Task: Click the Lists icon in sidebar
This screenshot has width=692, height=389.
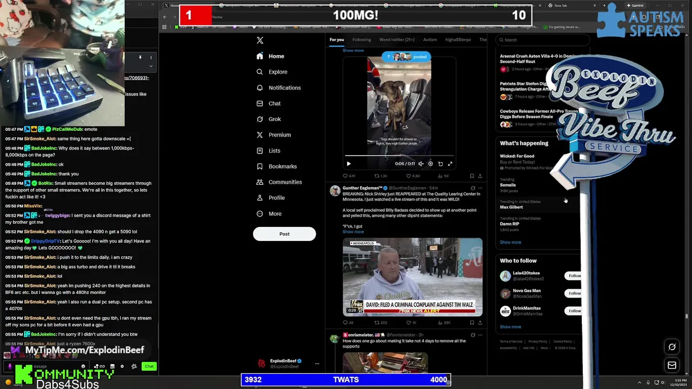Action: 260,151
